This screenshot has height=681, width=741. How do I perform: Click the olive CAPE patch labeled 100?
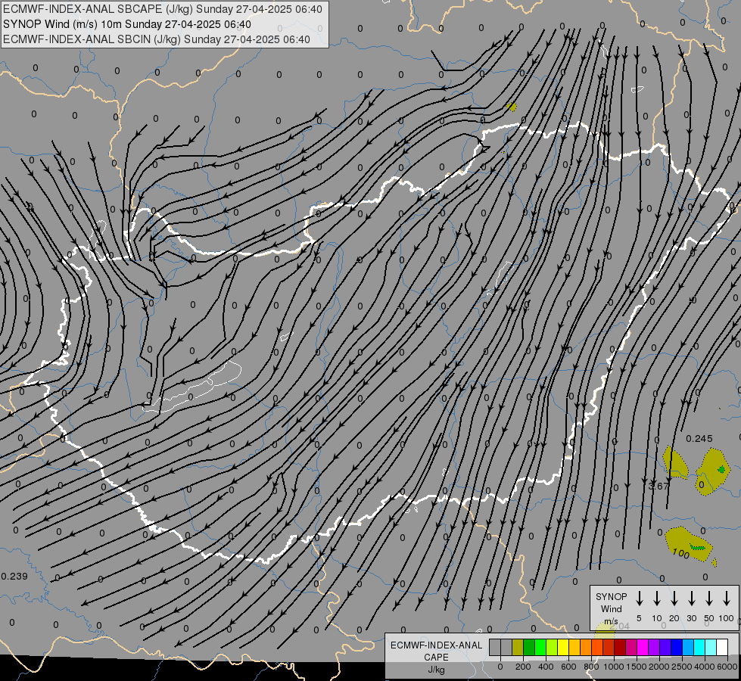(x=689, y=545)
